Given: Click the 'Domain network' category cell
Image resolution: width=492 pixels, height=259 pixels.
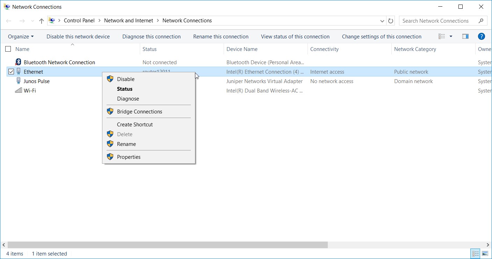Looking at the screenshot, I should pos(413,81).
